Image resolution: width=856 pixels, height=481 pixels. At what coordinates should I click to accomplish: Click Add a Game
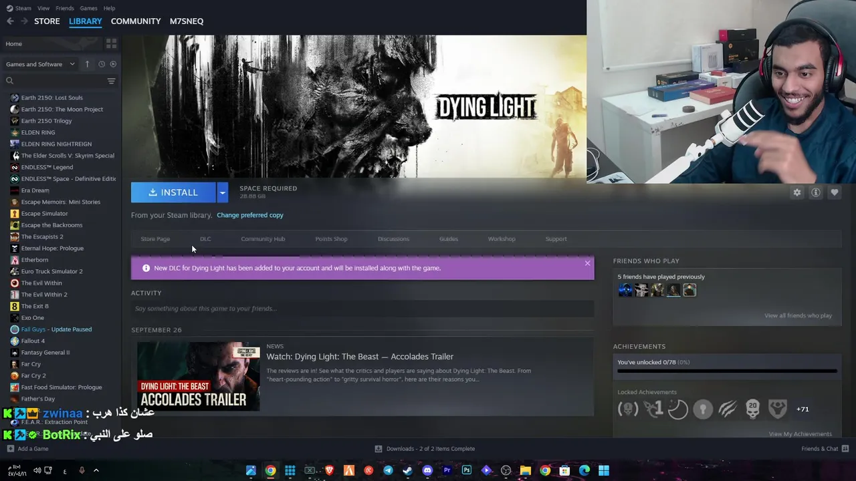tap(27, 449)
